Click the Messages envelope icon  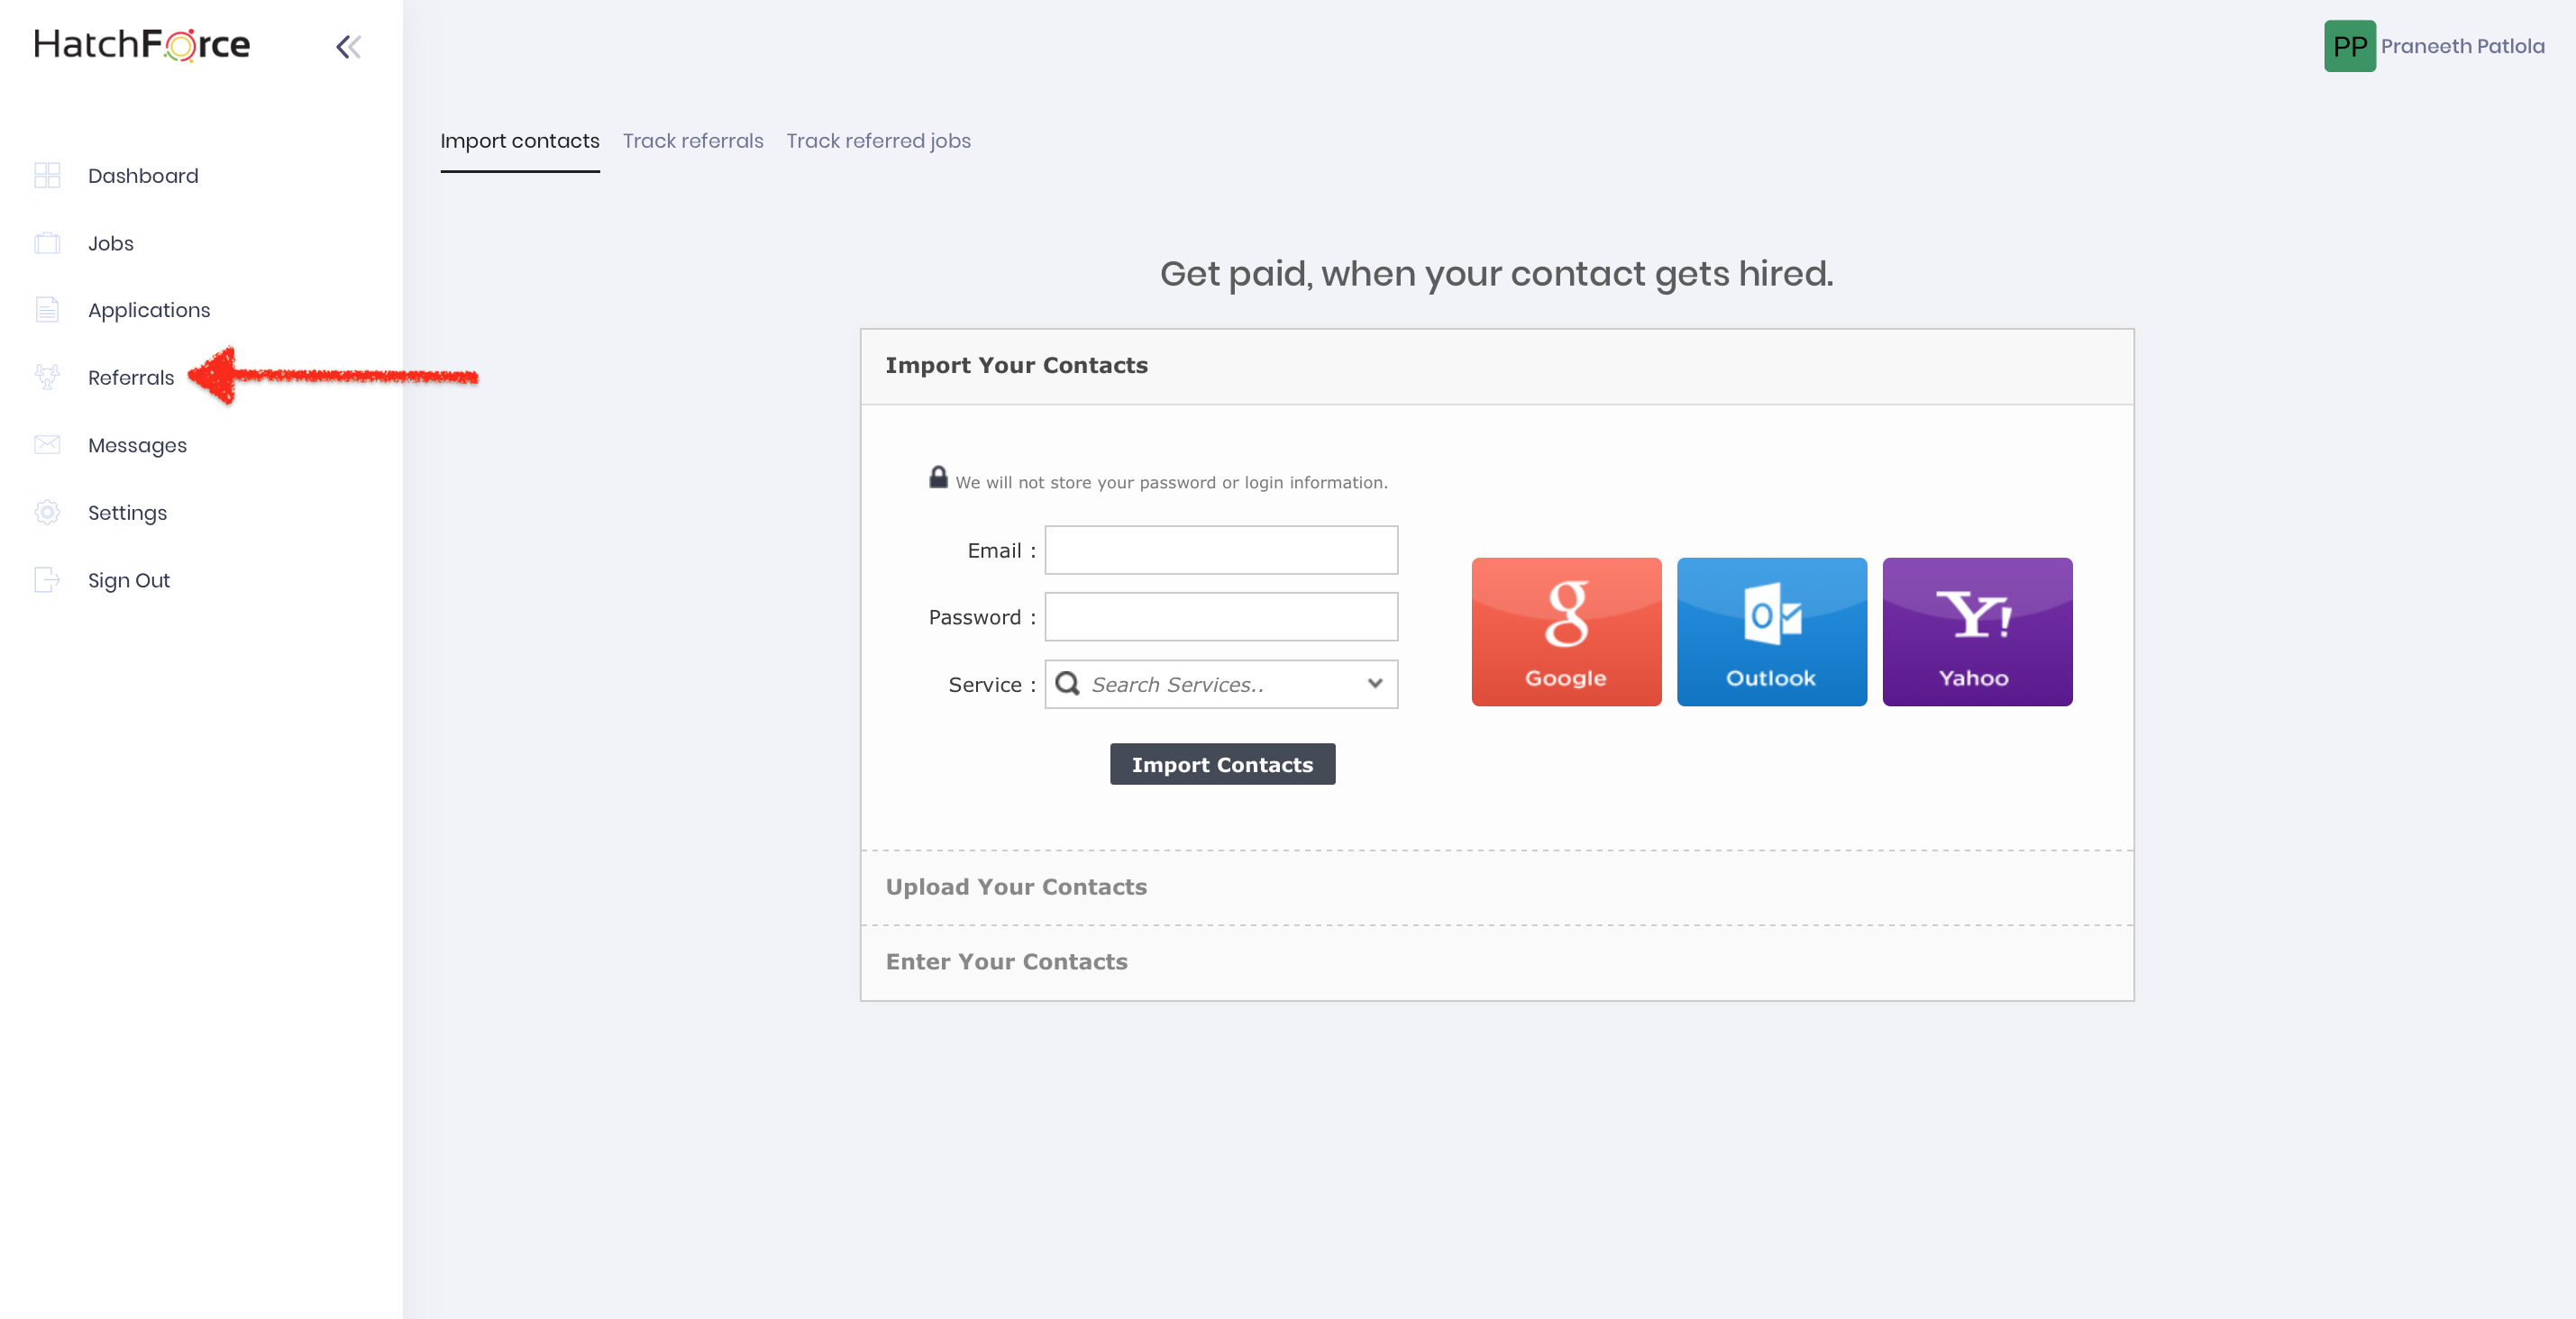click(x=47, y=445)
